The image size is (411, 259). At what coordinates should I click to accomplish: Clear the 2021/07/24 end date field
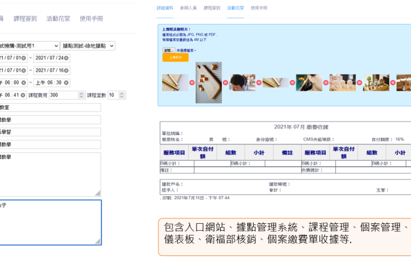coord(66,58)
